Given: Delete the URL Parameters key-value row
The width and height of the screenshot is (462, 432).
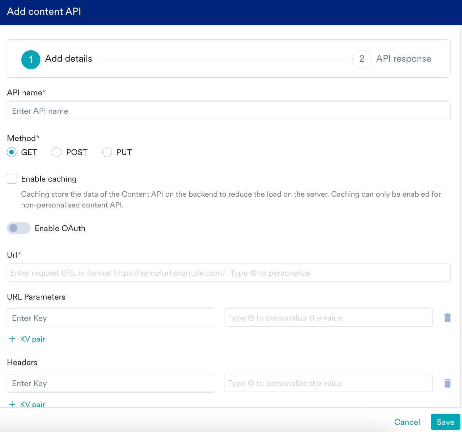Looking at the screenshot, I should tap(447, 318).
